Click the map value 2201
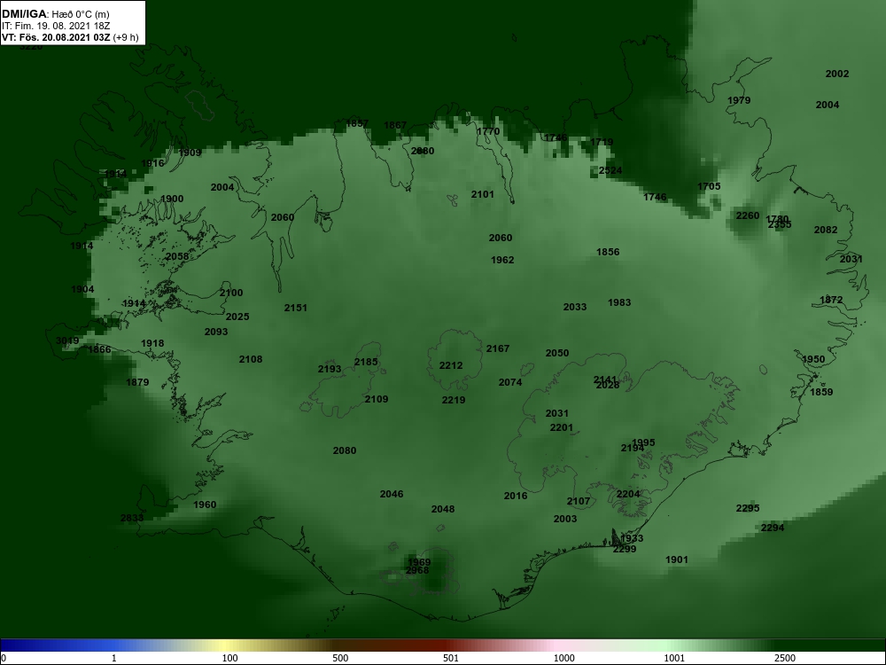The image size is (886, 665). [561, 427]
